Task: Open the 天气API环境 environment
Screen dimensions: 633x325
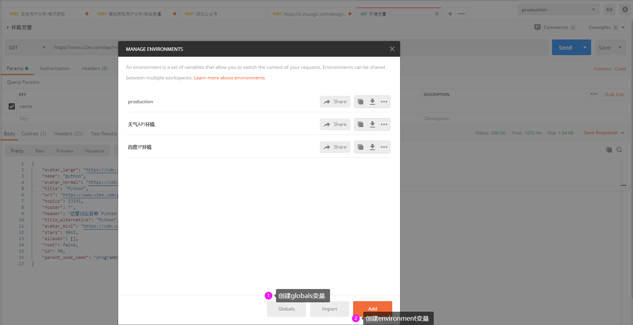Action: point(141,124)
